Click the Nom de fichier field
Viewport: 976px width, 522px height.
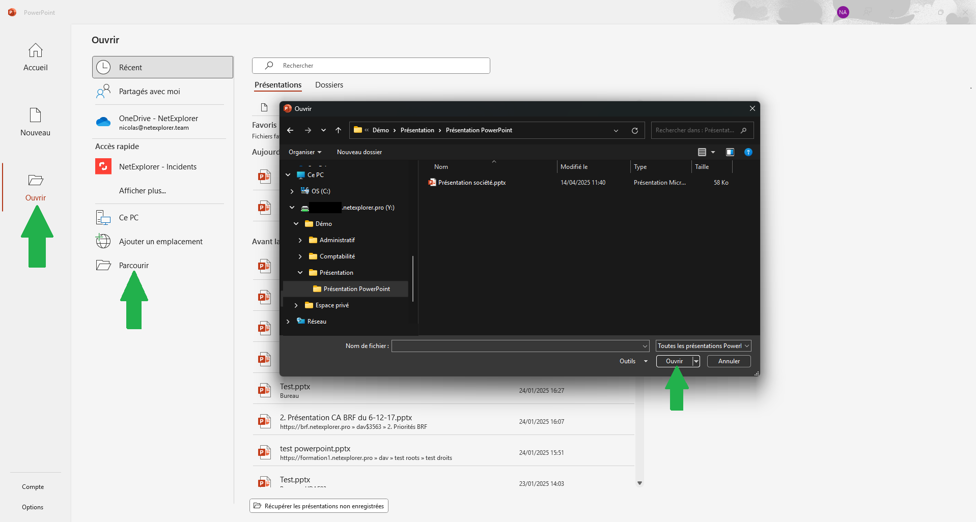tap(520, 346)
